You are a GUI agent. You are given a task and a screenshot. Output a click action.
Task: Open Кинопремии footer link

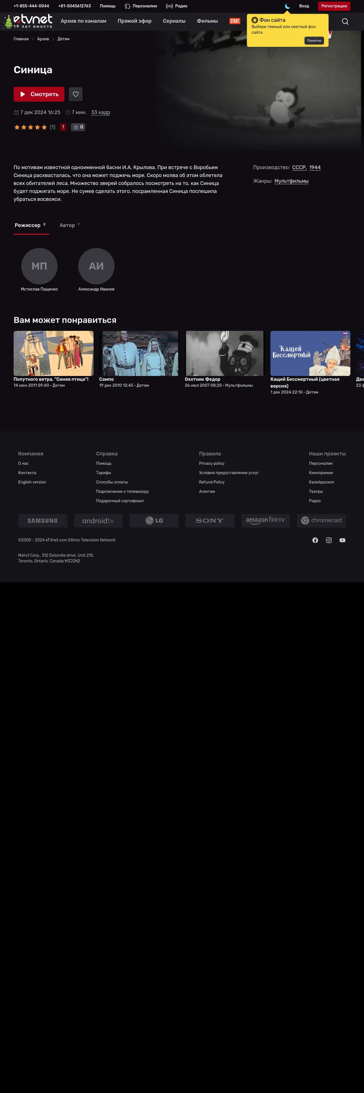(x=321, y=473)
